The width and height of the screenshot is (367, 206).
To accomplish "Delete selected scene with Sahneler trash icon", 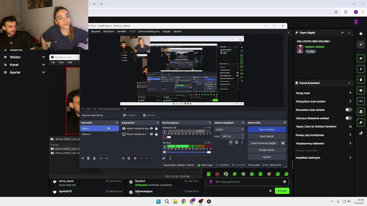I will 88,158.
